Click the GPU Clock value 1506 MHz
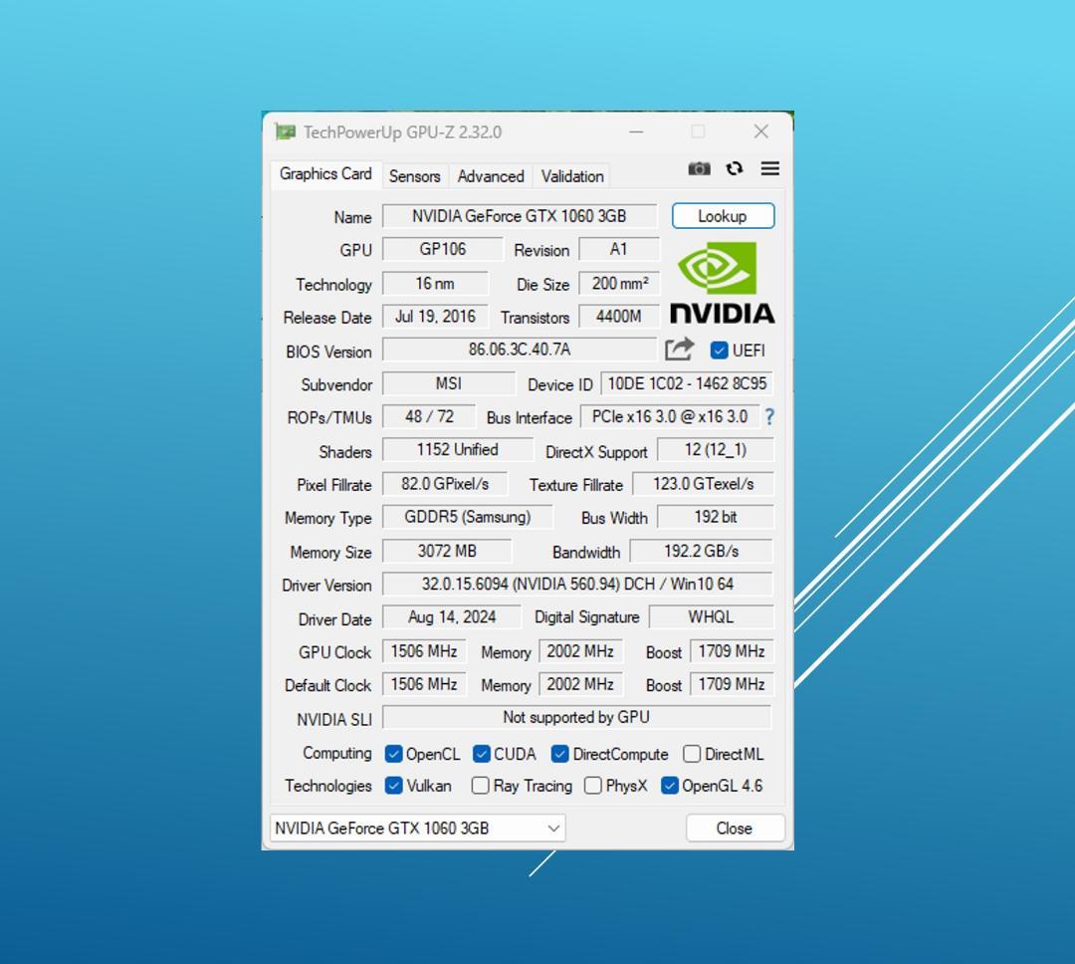 pyautogui.click(x=424, y=651)
